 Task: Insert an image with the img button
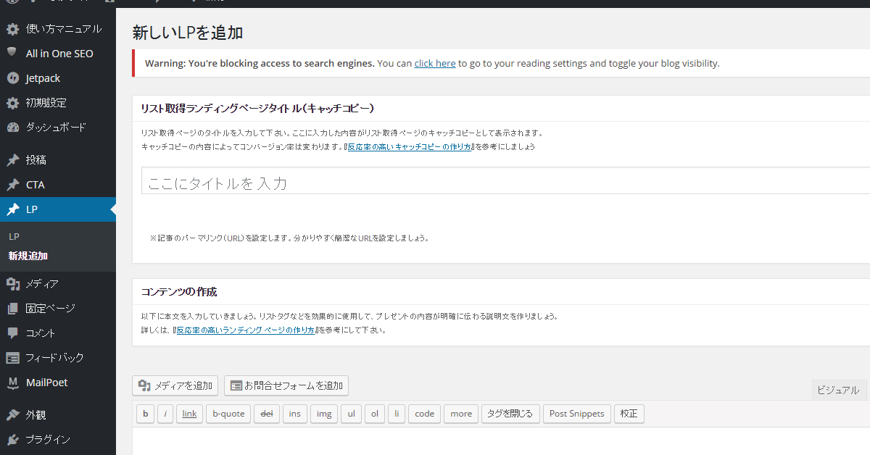click(323, 413)
